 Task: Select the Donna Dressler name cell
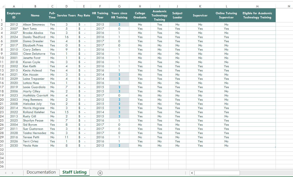point(35,41)
